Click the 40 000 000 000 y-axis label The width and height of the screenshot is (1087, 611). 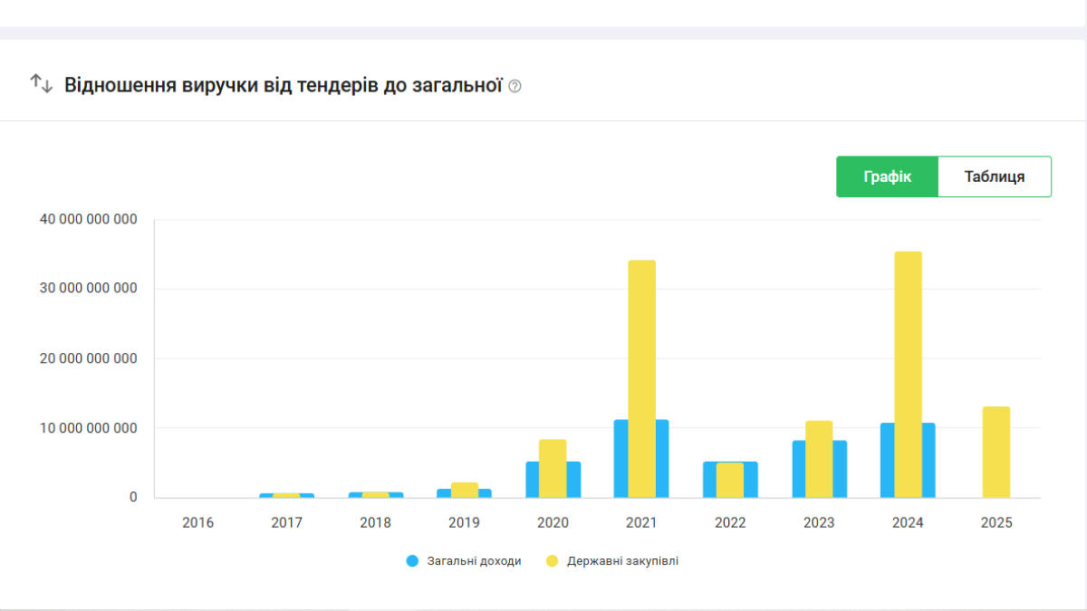[87, 219]
